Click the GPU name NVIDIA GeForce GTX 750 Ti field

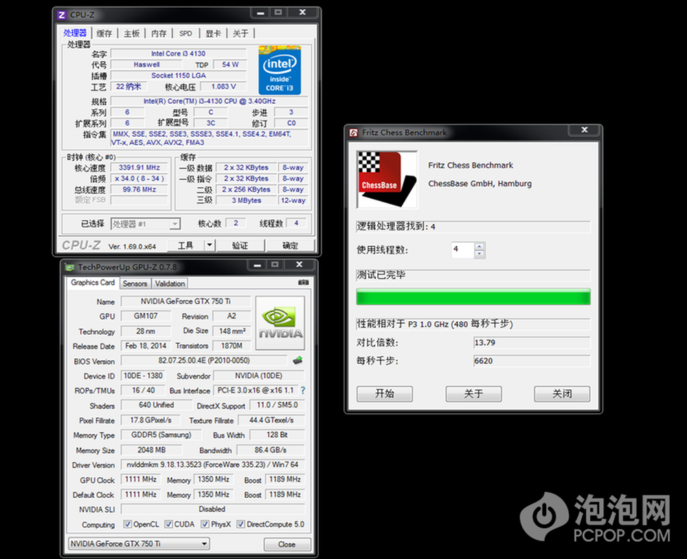pos(185,301)
